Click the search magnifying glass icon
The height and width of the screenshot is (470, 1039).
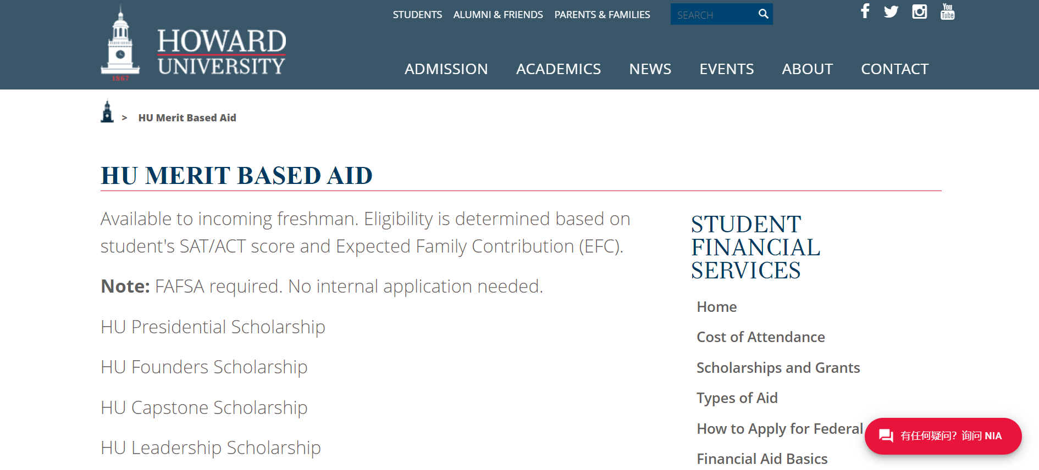[x=763, y=14]
